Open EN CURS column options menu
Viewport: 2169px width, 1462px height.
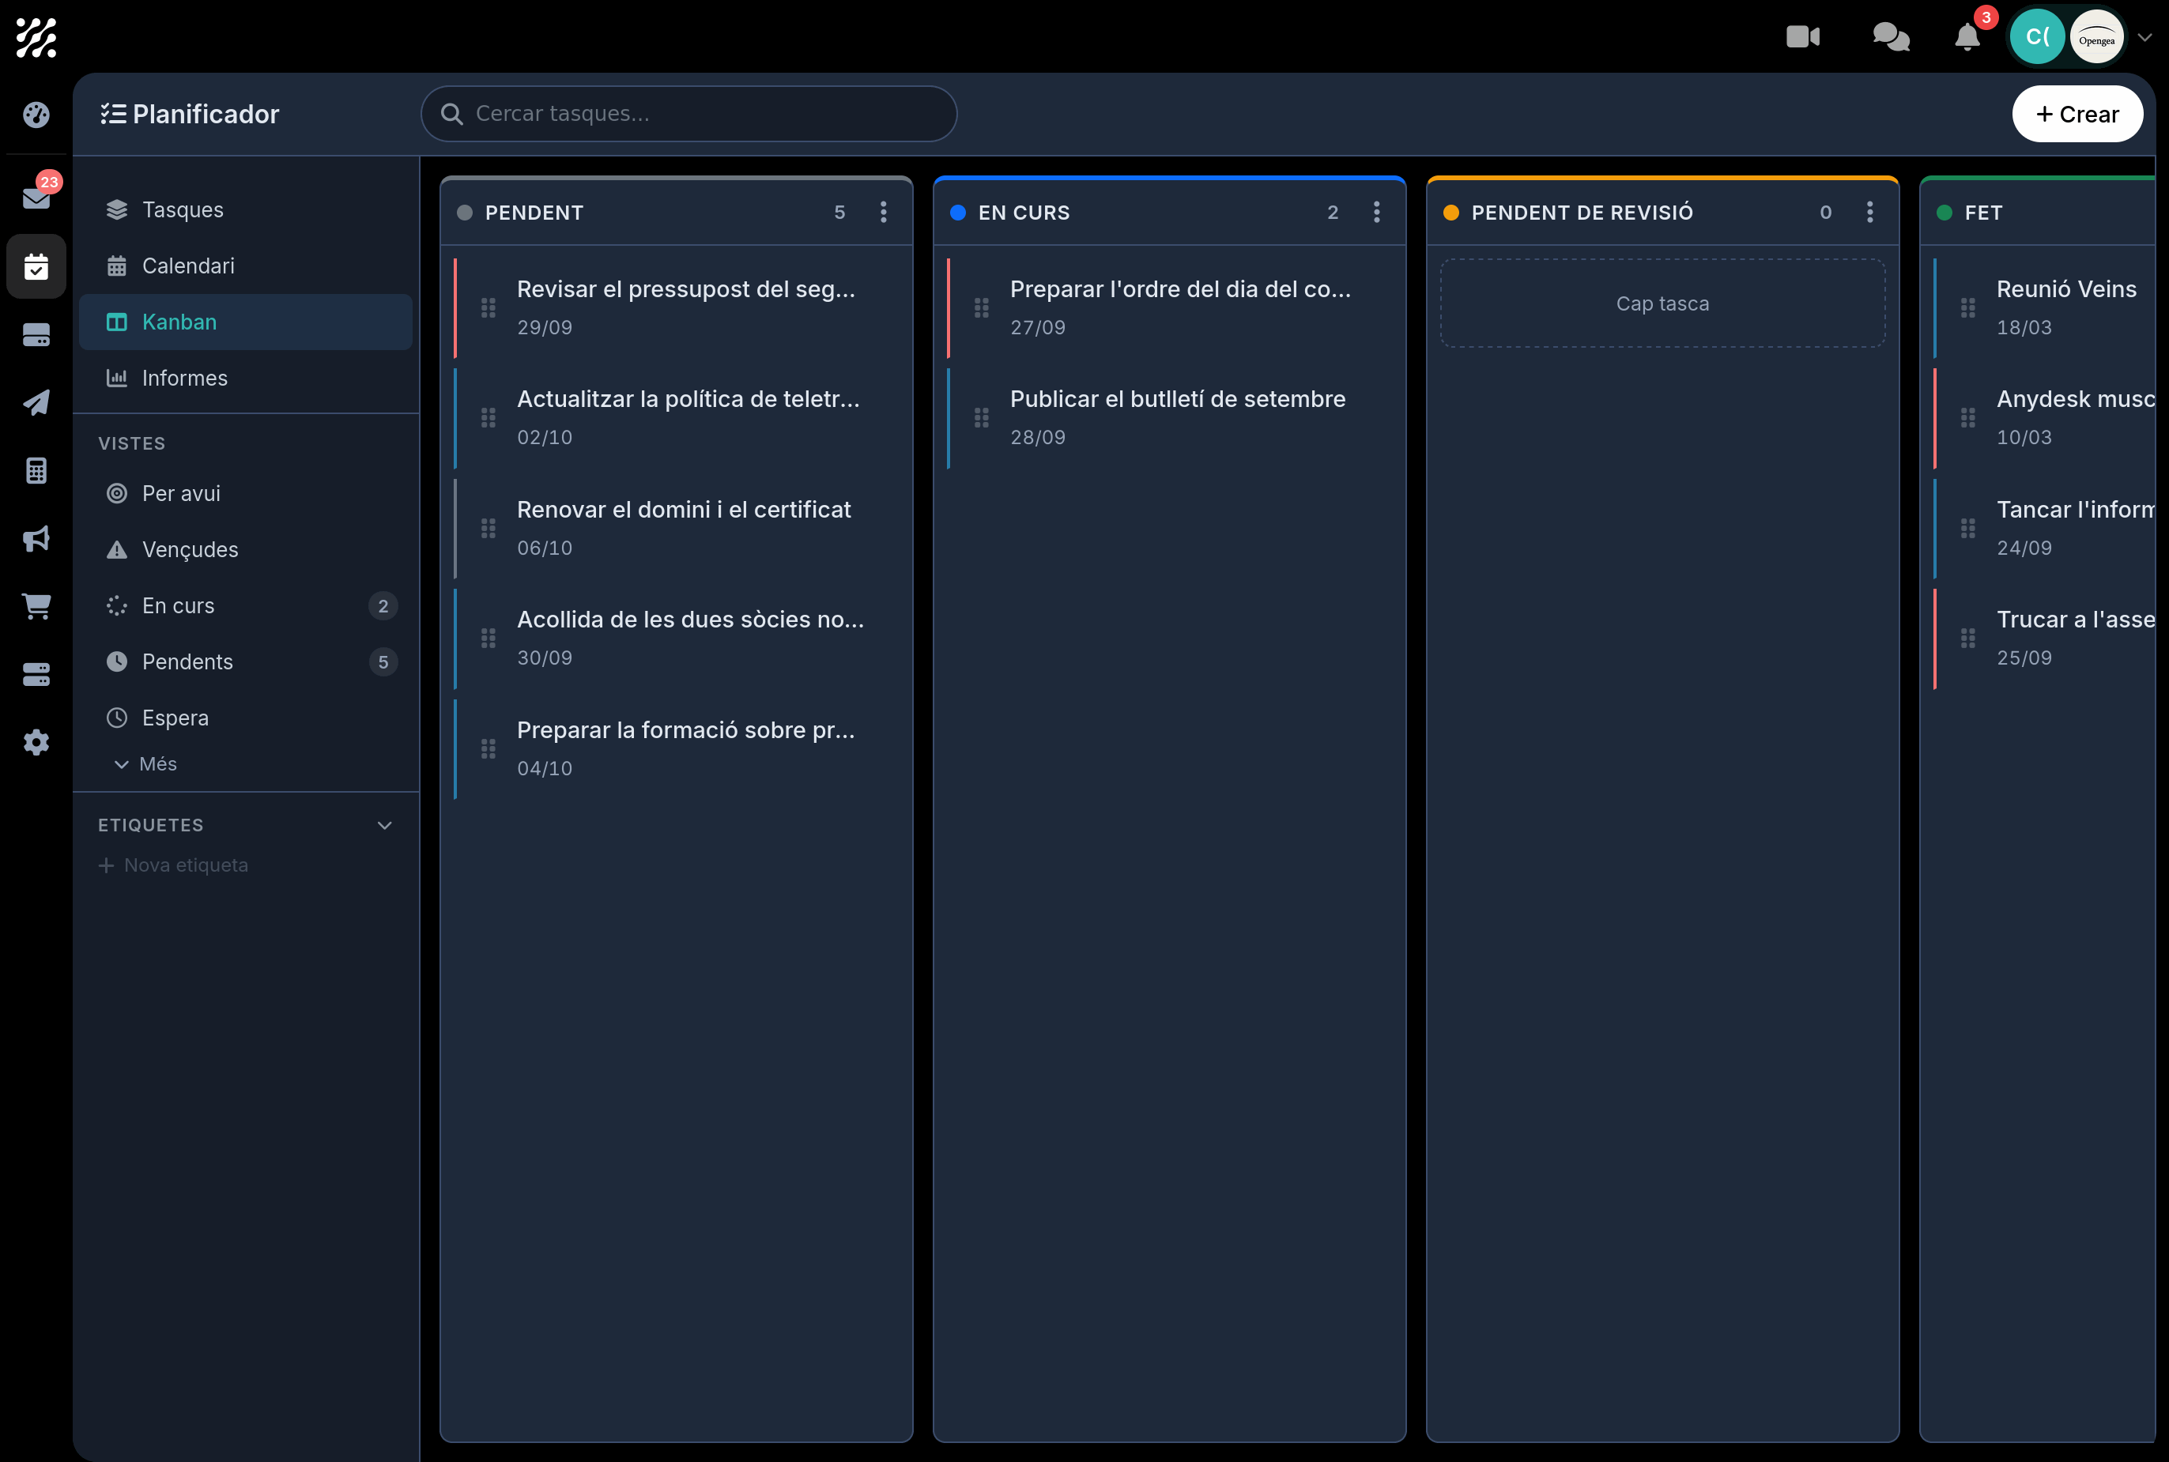pyautogui.click(x=1376, y=213)
